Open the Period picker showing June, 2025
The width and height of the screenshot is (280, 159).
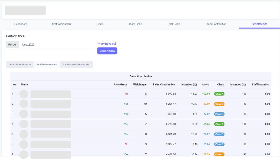click(56, 44)
